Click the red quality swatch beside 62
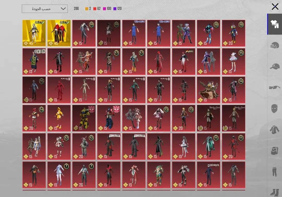The width and height of the screenshot is (282, 197). click(95, 9)
